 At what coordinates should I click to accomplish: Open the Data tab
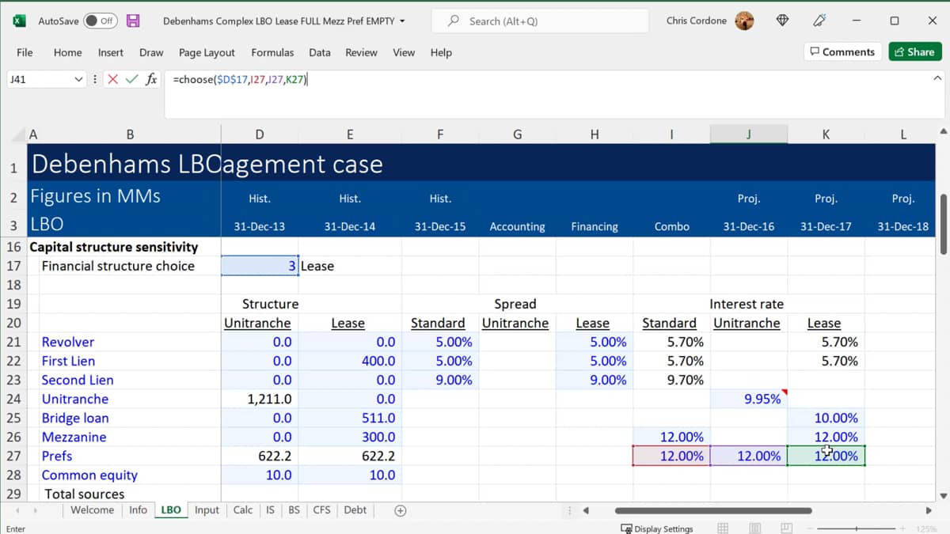tap(320, 52)
